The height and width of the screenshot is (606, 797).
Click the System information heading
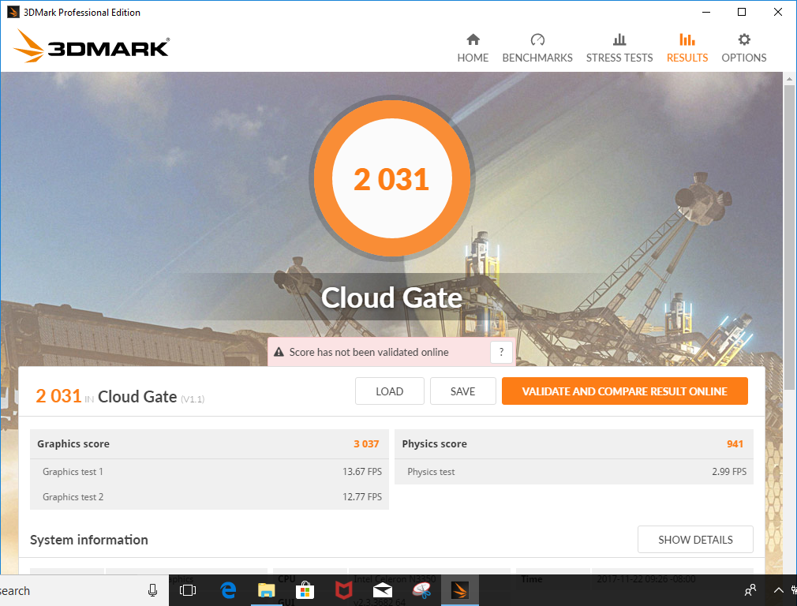coord(89,540)
